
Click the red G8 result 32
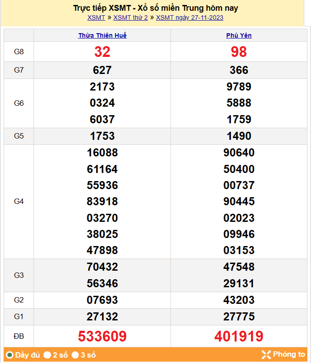pos(102,52)
